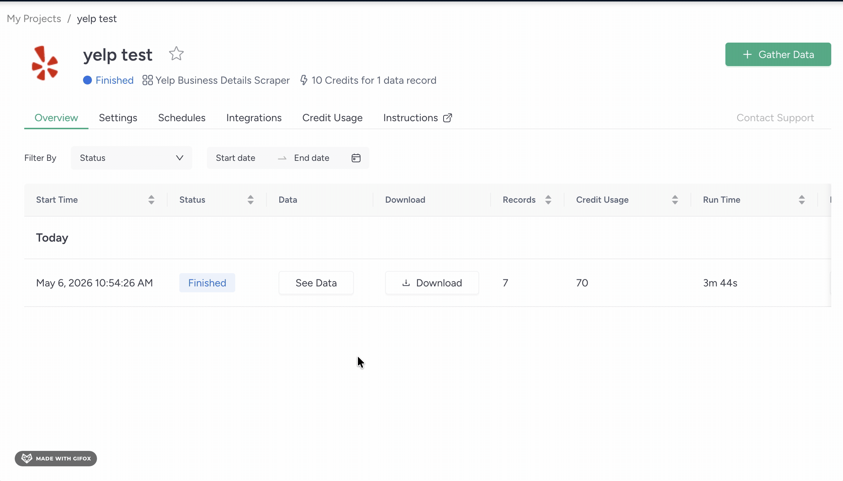Go to the Schedules tab
Image resolution: width=843 pixels, height=481 pixels.
click(182, 118)
